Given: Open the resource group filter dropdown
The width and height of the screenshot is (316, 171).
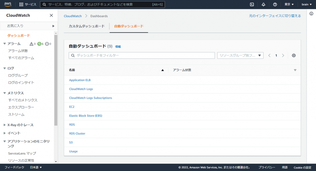Looking at the screenshot, I should pyautogui.click(x=240, y=56).
